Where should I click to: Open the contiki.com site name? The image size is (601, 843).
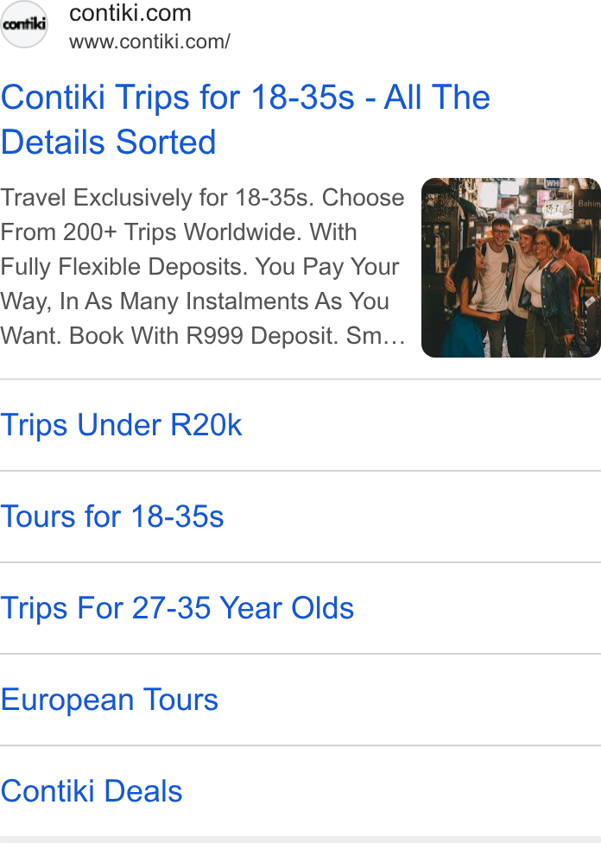(130, 13)
